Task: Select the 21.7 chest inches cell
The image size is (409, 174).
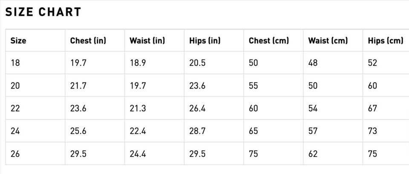Action: tap(78, 86)
